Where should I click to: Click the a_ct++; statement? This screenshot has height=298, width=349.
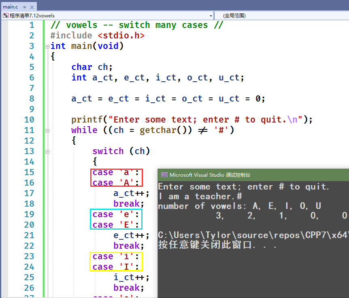tap(131, 194)
